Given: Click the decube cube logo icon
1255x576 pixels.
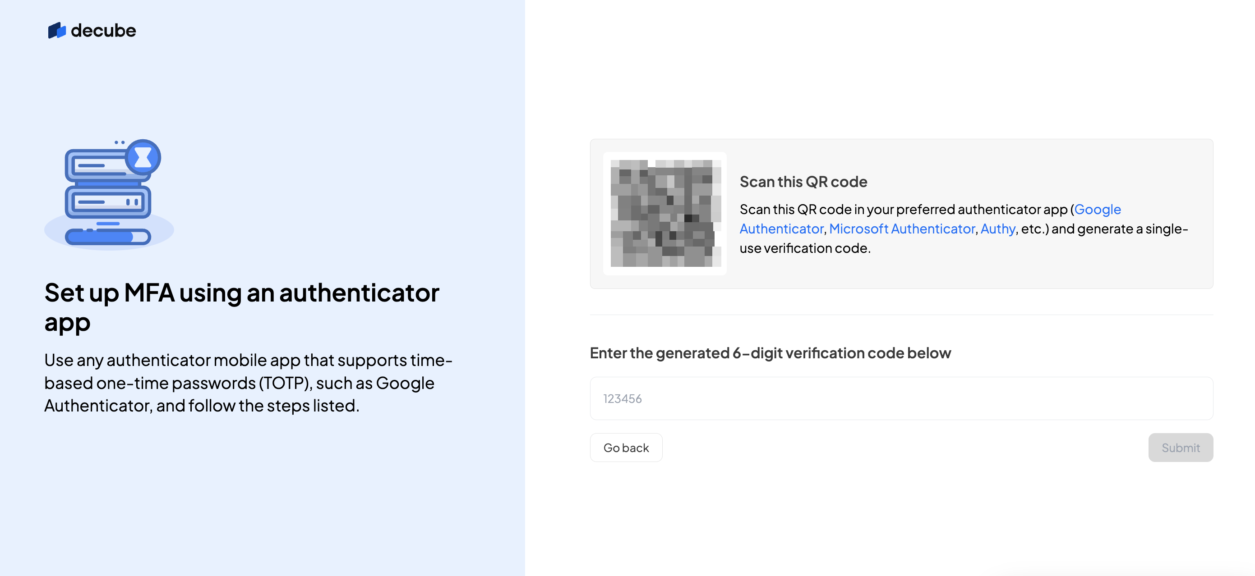Looking at the screenshot, I should click(56, 30).
